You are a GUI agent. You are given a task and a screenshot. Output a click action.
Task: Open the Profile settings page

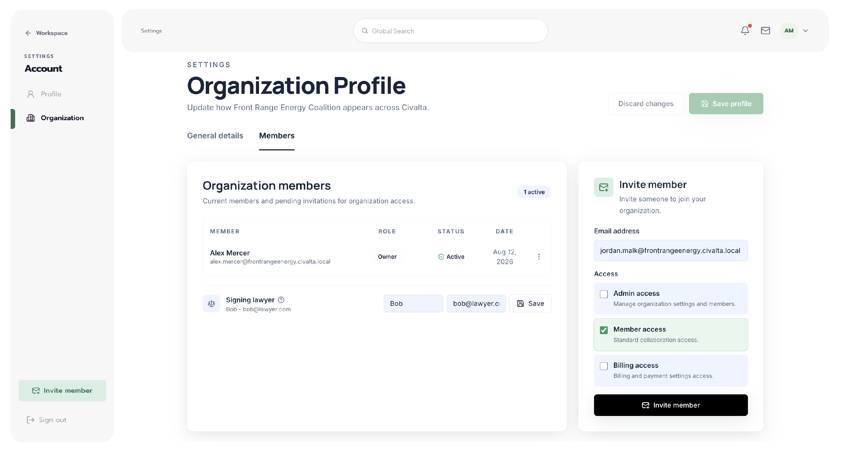click(51, 94)
